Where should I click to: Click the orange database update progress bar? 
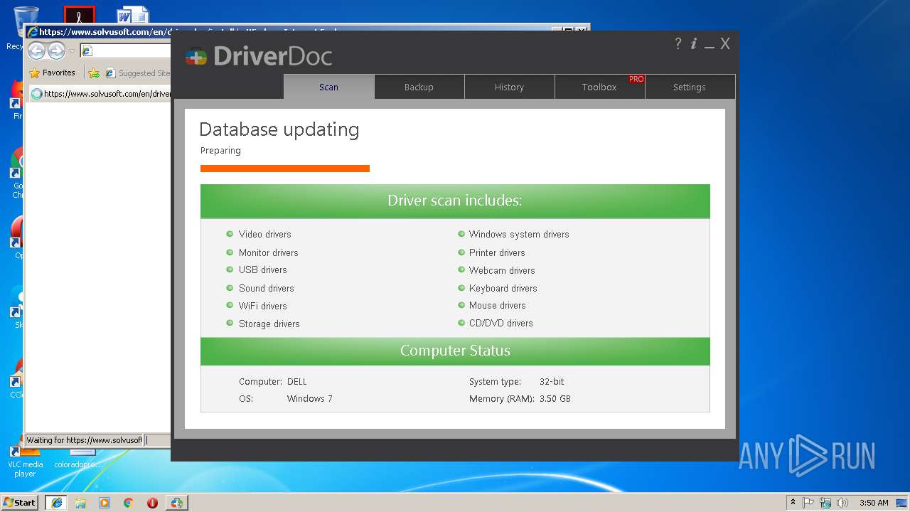285,169
